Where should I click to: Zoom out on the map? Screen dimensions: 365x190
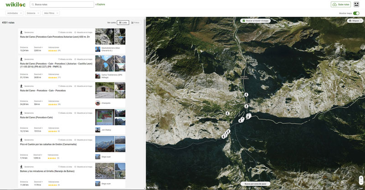point(361,183)
